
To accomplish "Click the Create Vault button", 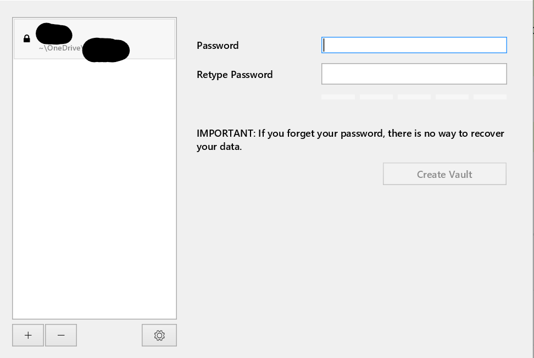I will [444, 174].
